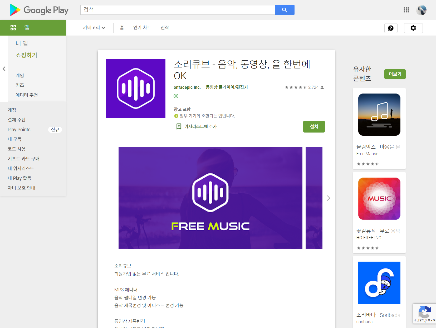436x328 pixels.
Task: Click the 신규 badge
Action: 55,130
